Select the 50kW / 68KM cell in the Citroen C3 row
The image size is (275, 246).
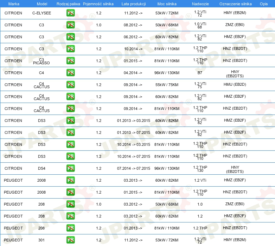(167, 25)
